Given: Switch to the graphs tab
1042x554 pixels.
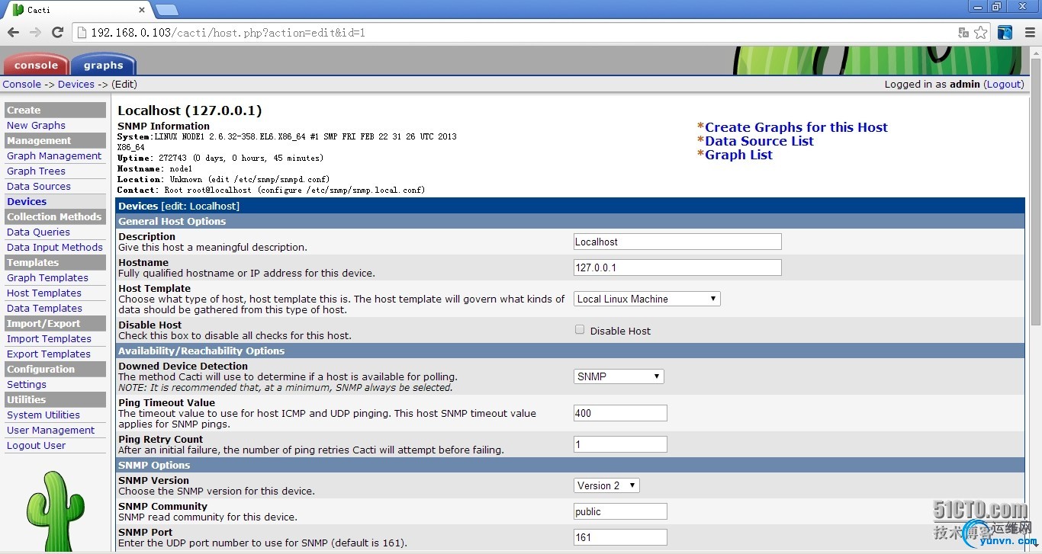Looking at the screenshot, I should point(103,65).
